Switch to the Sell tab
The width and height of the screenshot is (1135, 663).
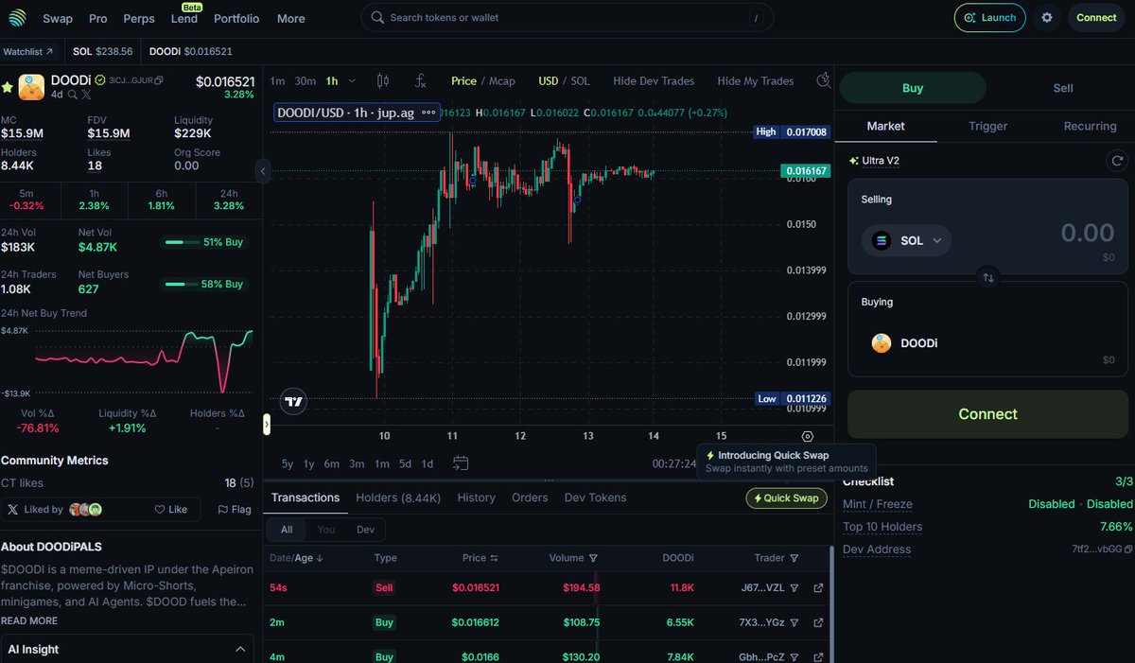(x=1063, y=88)
